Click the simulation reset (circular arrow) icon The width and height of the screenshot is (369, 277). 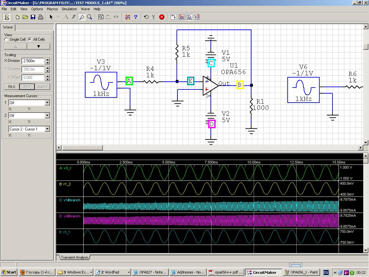pos(146,17)
